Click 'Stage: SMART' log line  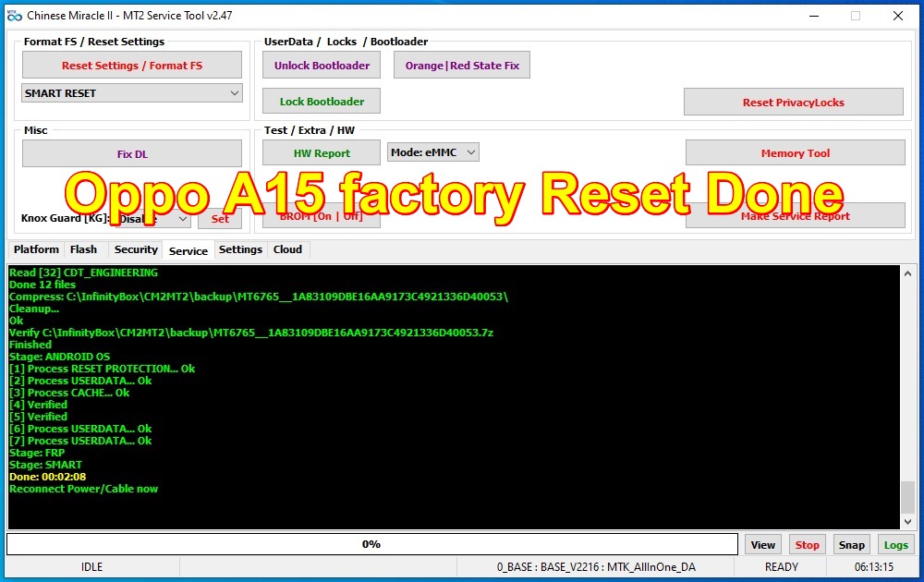pos(46,464)
